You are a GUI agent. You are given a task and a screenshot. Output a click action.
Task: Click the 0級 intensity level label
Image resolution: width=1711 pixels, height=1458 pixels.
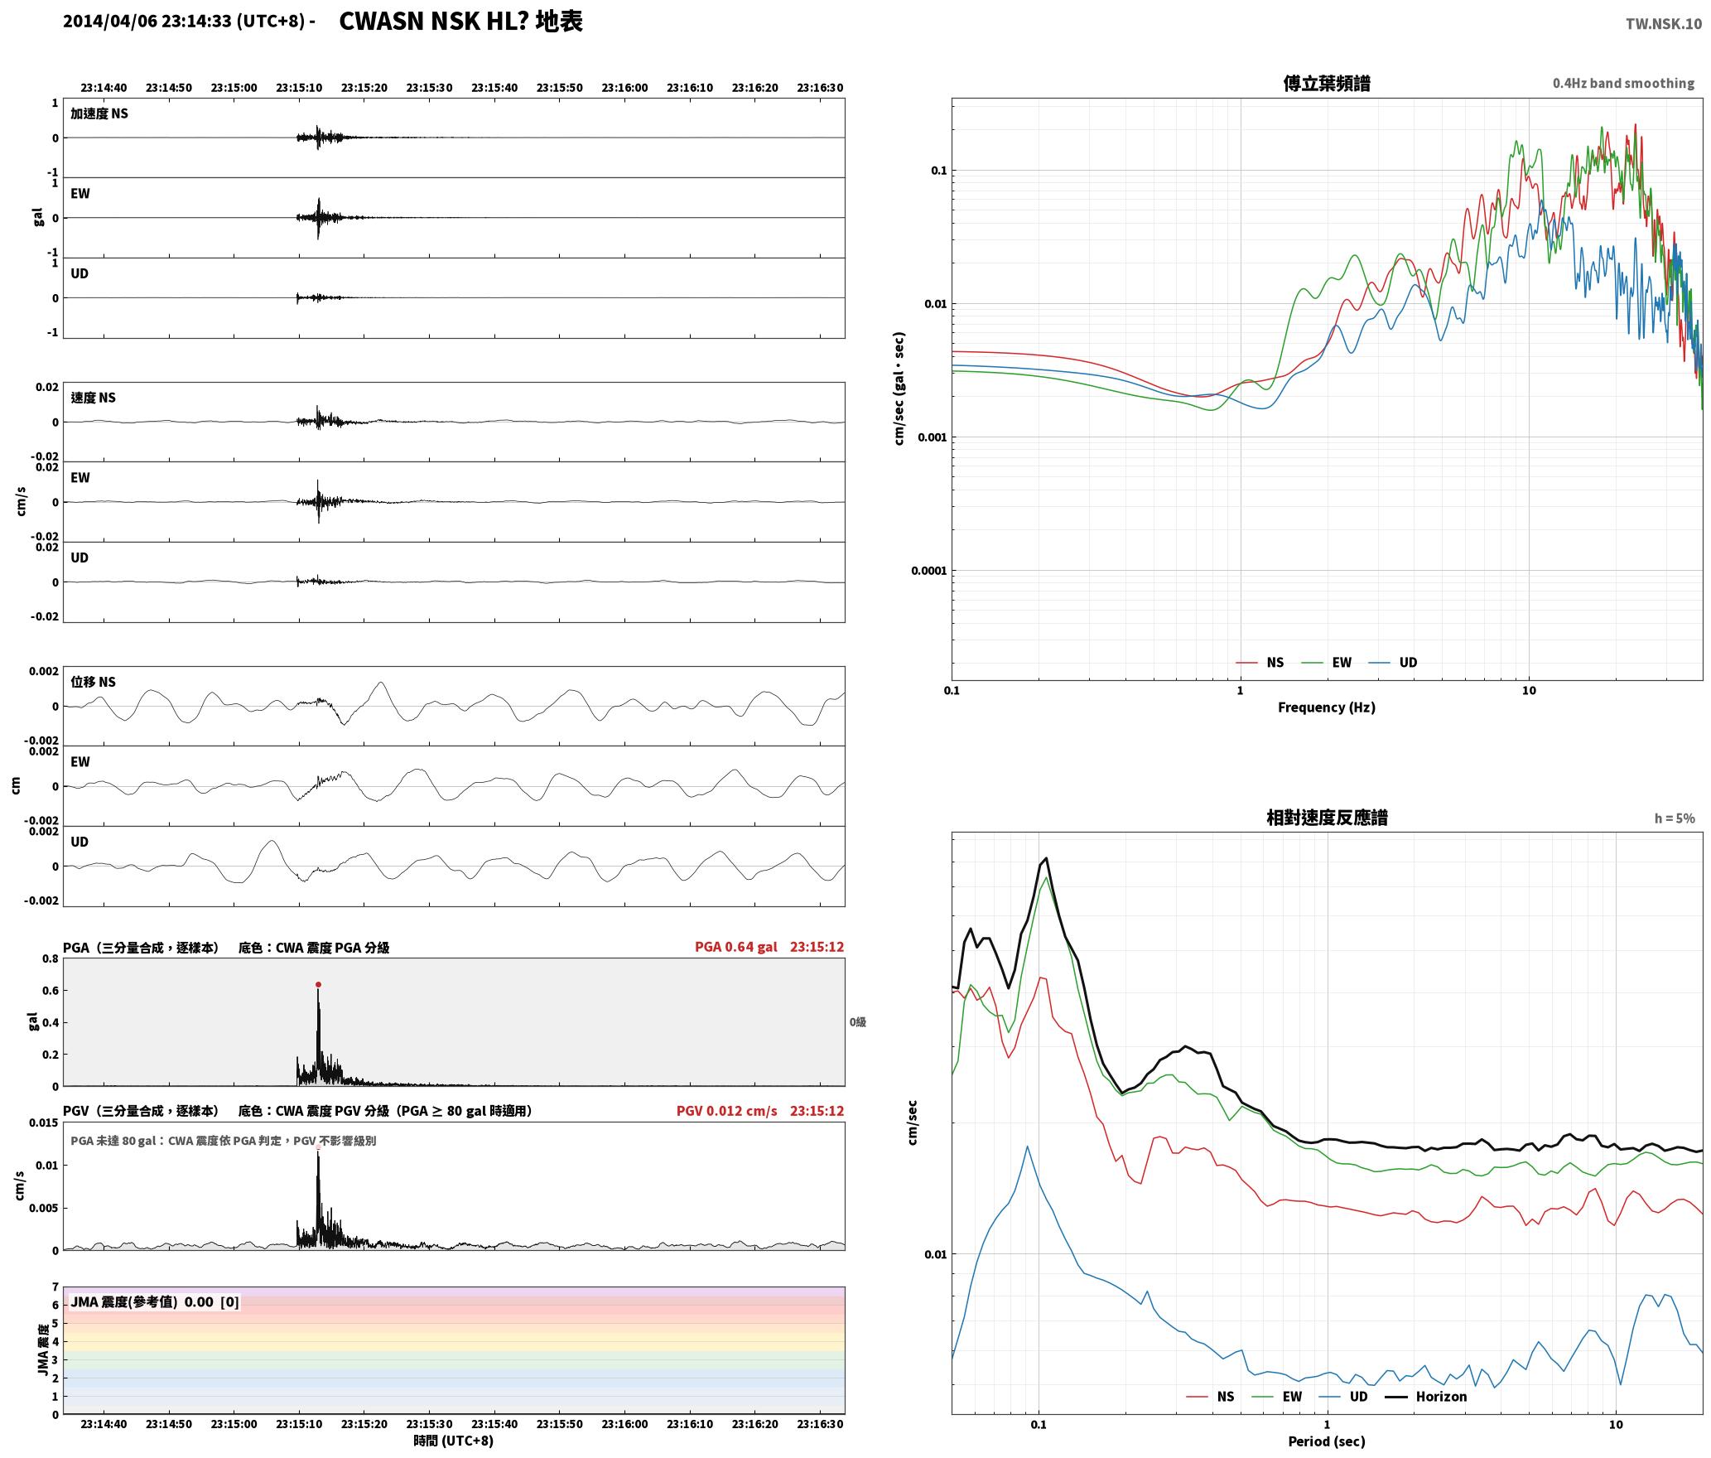pos(857,1022)
